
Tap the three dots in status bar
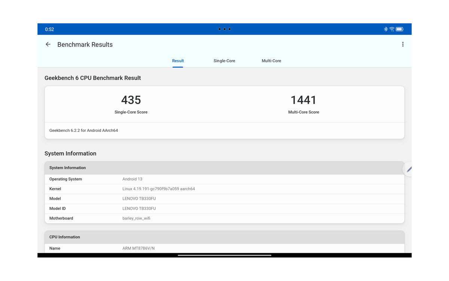(x=224, y=29)
